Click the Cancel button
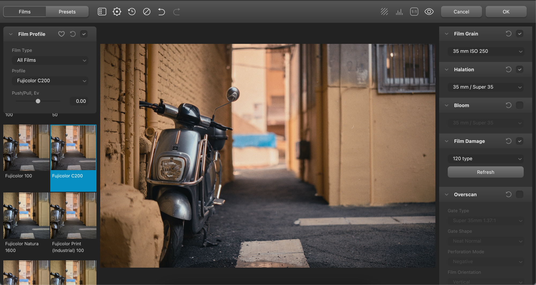Image resolution: width=536 pixels, height=285 pixels. (x=461, y=12)
